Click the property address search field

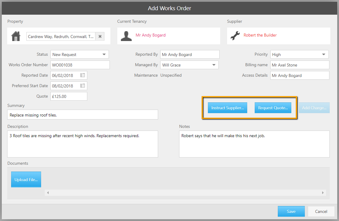[61, 37]
